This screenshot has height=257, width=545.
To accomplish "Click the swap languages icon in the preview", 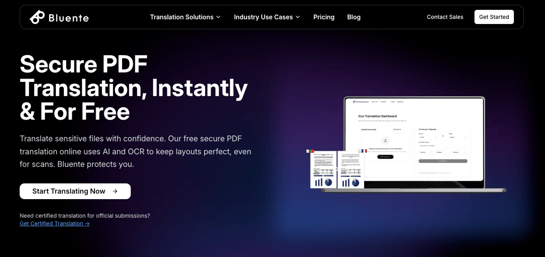I will [x=443, y=136].
